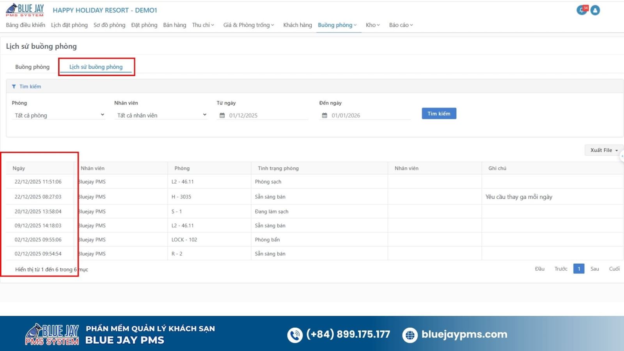The width and height of the screenshot is (624, 351).
Task: Click the Cuối last-page link
Action: pos(614,269)
